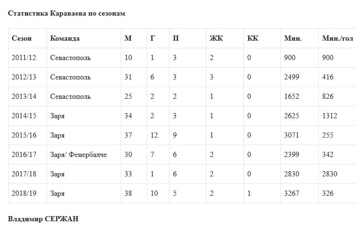Click the 'Владимир СЕРЖАН' heading
Screen dimensions: 356x235
43,219
